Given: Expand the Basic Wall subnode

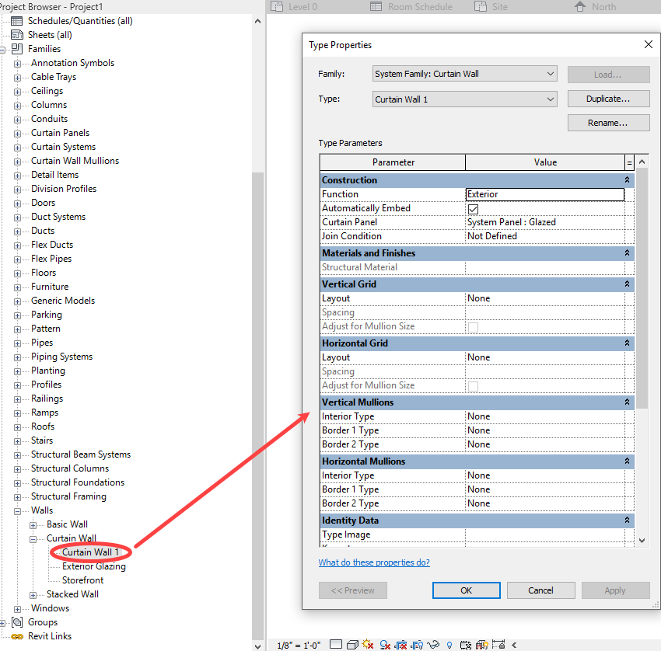Looking at the screenshot, I should pos(33,525).
